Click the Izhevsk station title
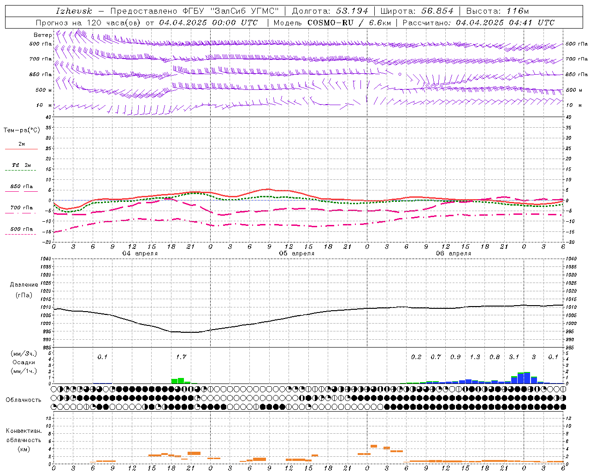 pos(74,11)
